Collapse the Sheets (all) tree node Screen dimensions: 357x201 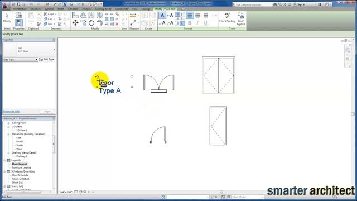tap(4, 186)
